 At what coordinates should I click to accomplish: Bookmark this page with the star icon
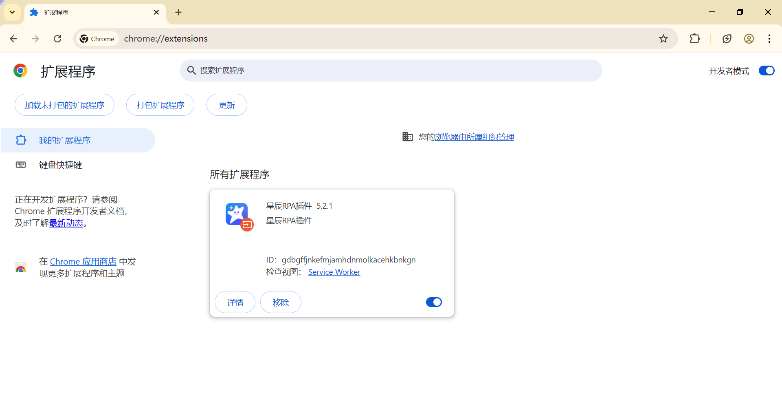(663, 39)
